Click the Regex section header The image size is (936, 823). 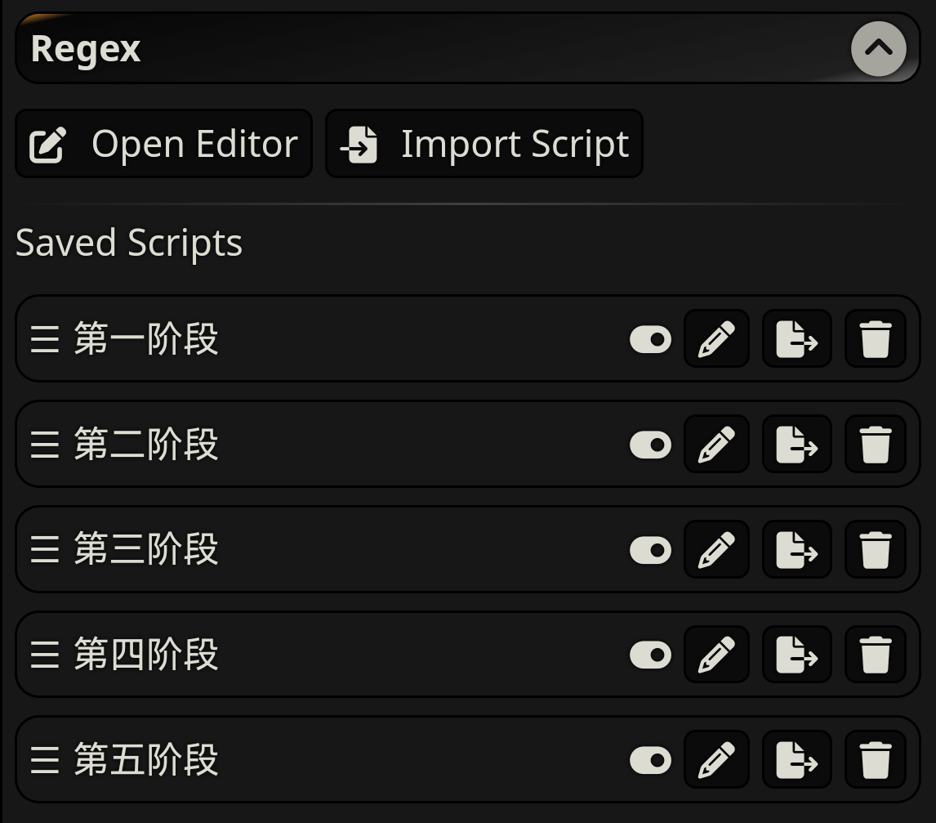(x=86, y=48)
